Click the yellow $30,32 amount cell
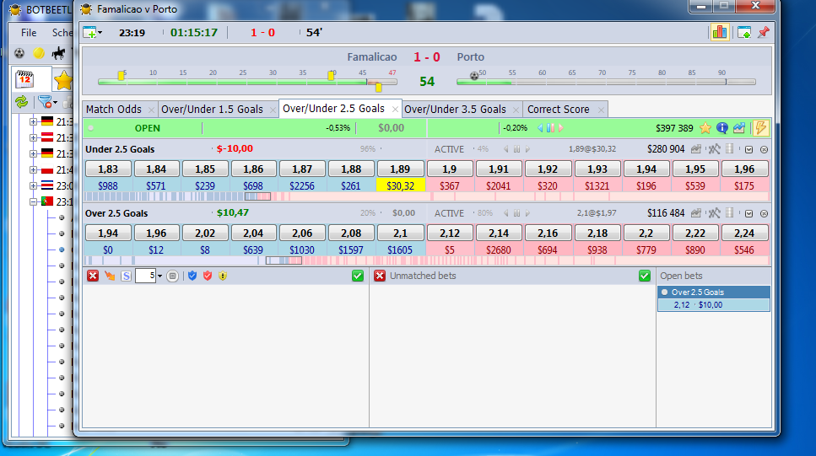This screenshot has height=456, width=816. coord(400,185)
